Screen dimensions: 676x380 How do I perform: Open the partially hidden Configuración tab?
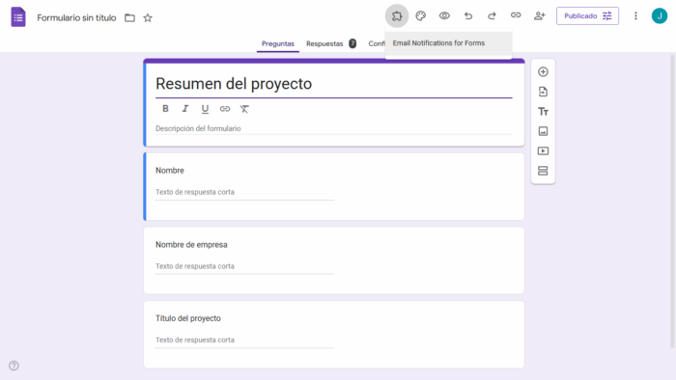click(x=377, y=44)
